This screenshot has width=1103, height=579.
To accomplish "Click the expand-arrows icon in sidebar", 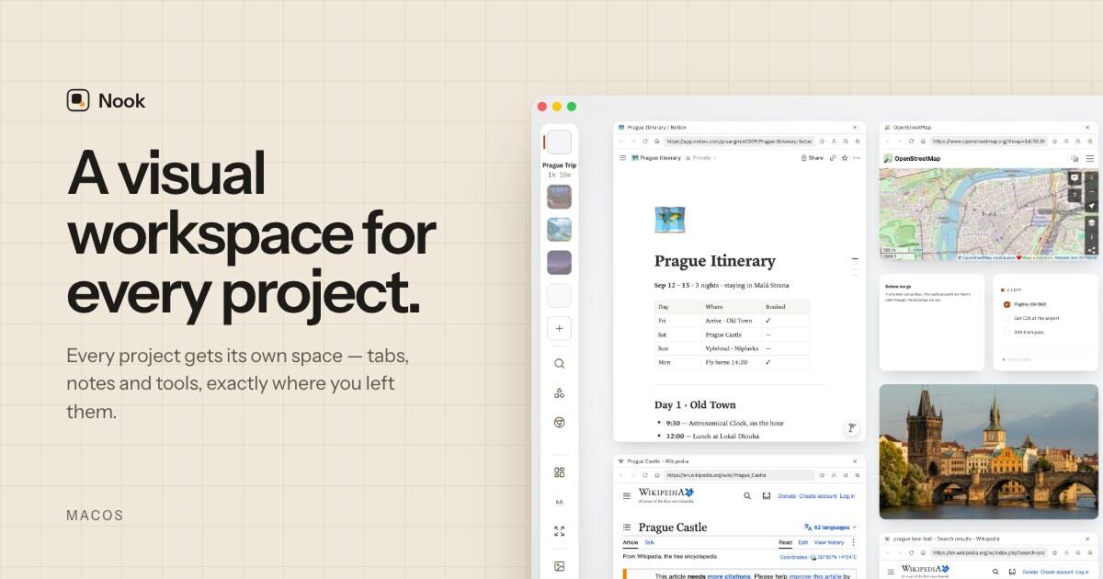I will (559, 531).
